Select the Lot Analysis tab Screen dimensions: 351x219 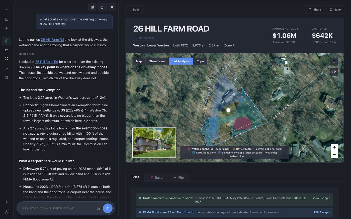tap(181, 61)
